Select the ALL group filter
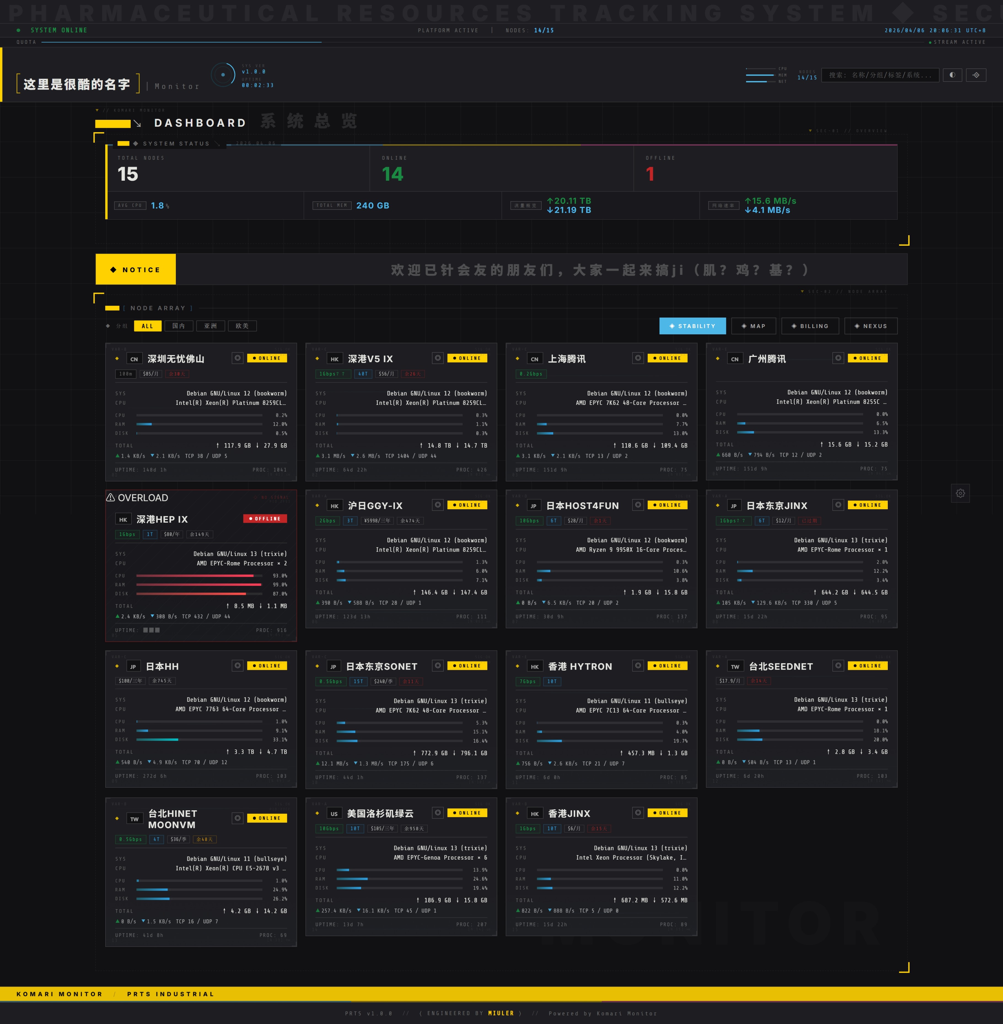 click(147, 326)
